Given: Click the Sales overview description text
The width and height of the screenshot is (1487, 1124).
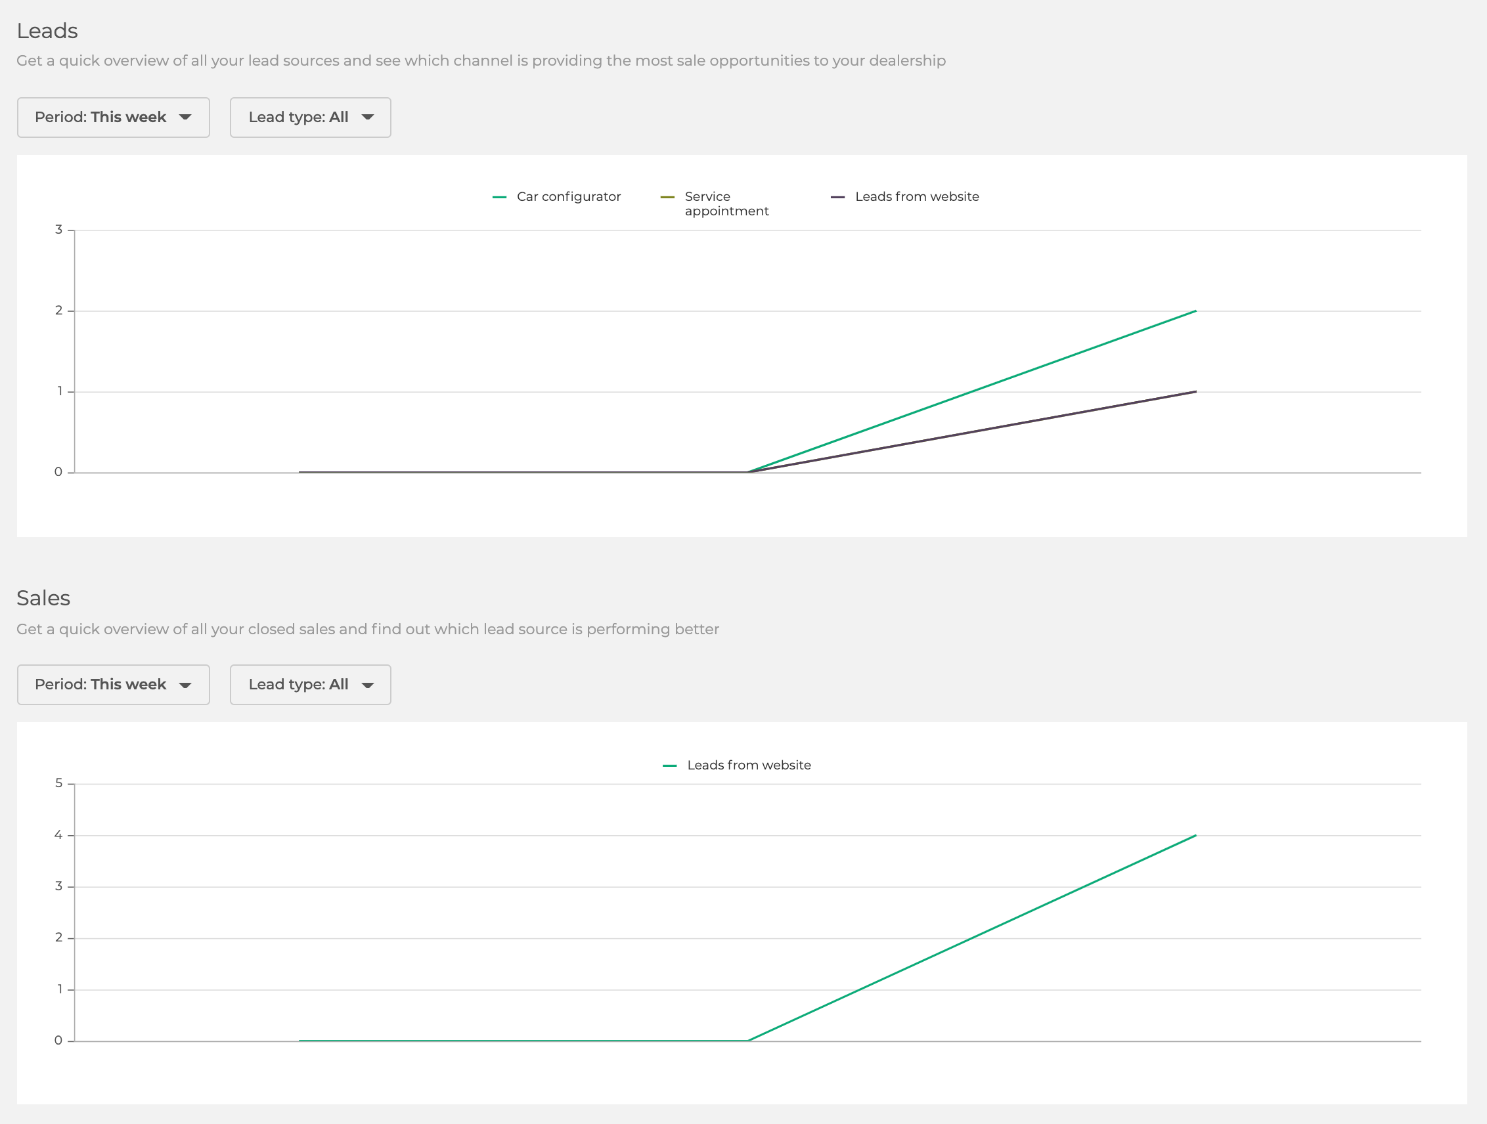Looking at the screenshot, I should 368,630.
